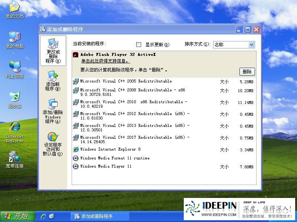Select the Adobe Flash Player 32 ActiveX title
The height and width of the screenshot is (222, 297).
point(118,54)
